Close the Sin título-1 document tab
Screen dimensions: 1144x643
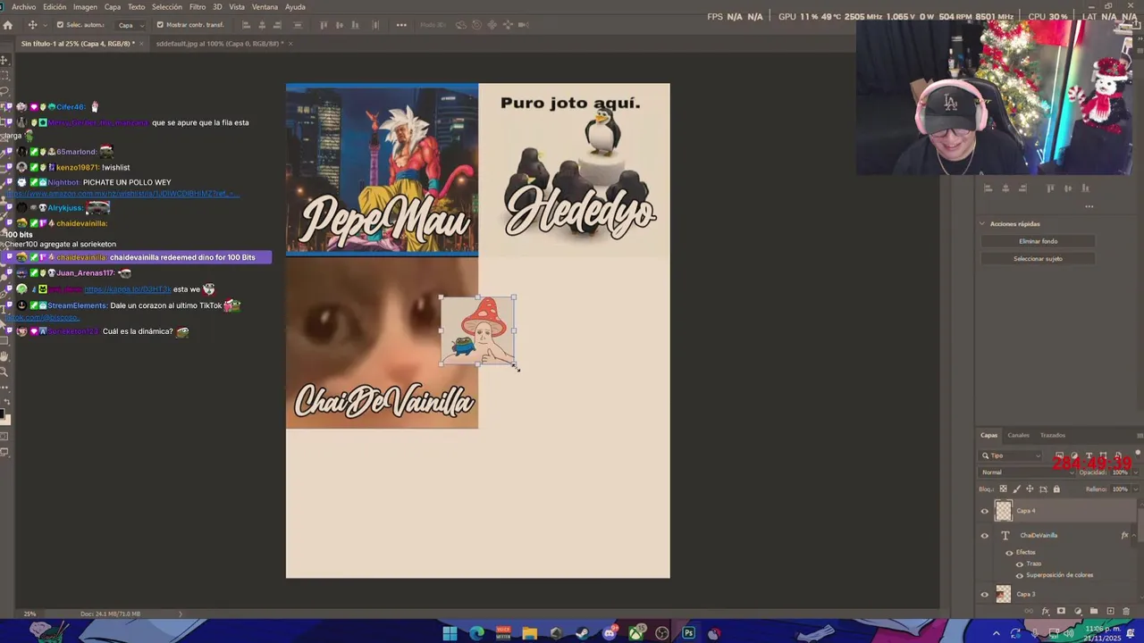point(141,43)
